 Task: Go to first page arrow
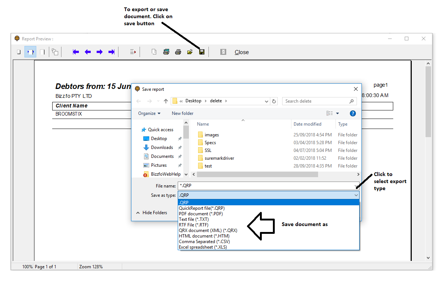76,52
